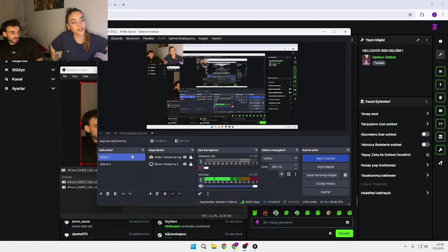Viewport: 448px width, 252px height.
Task: Open scene filters icon in Sahneler toolbar
Action: coord(115,194)
